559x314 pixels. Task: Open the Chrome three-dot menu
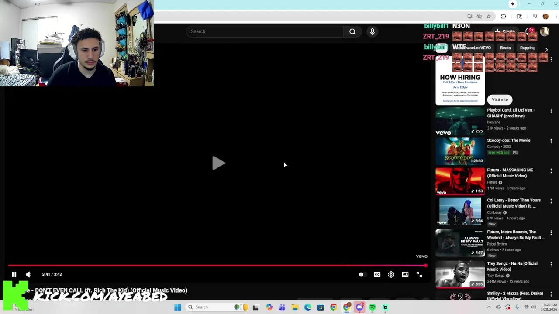(x=556, y=17)
